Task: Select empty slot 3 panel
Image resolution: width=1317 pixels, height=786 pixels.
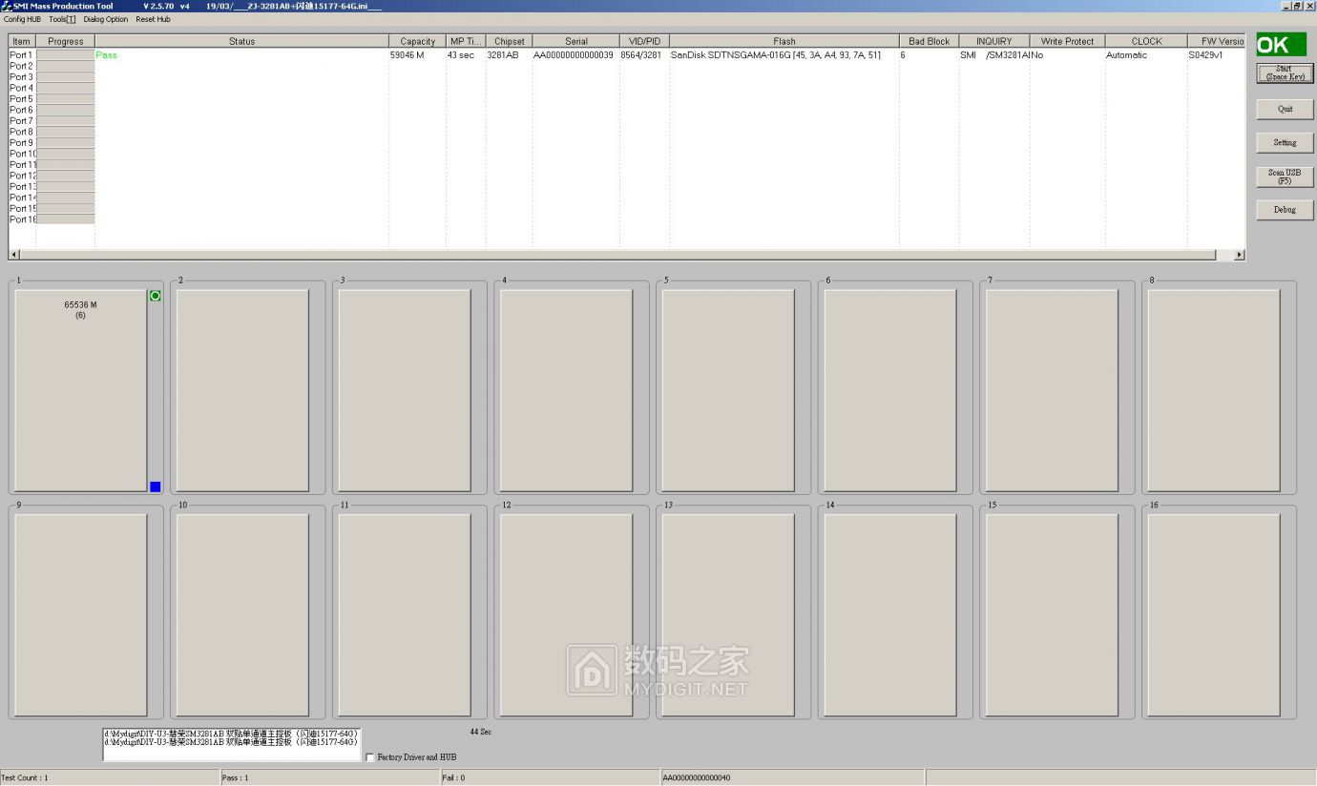Action: click(405, 390)
